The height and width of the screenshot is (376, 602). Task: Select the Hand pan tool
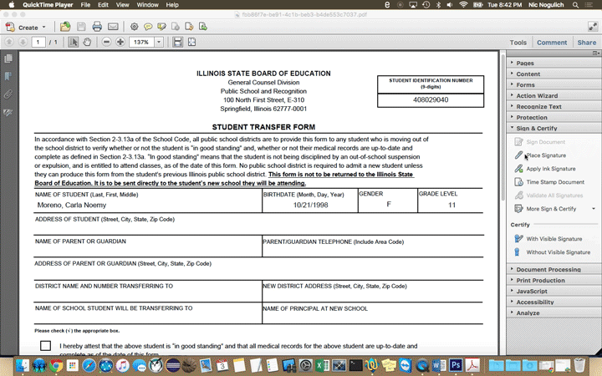click(x=86, y=42)
